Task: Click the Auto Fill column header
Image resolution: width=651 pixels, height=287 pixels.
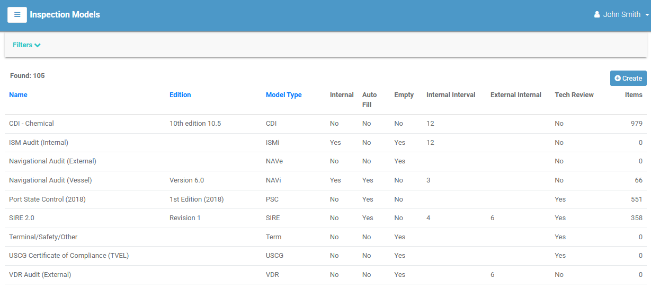Action: coord(370,100)
